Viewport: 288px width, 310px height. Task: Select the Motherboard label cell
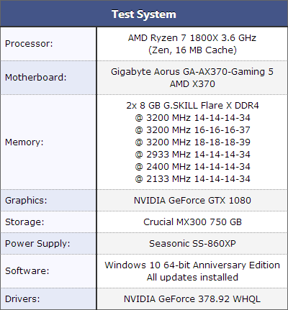point(48,78)
